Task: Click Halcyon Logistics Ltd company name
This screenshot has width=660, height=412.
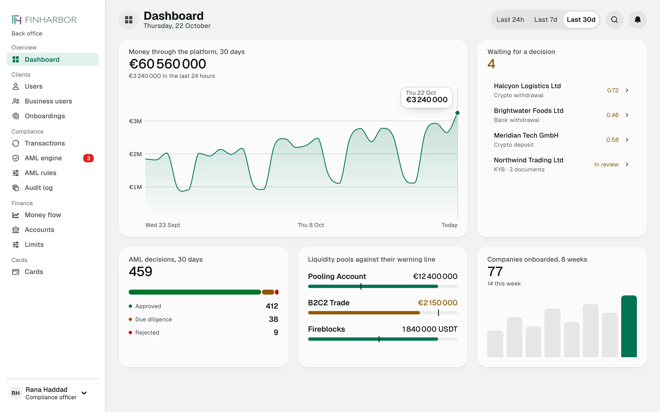Action: pyautogui.click(x=527, y=86)
